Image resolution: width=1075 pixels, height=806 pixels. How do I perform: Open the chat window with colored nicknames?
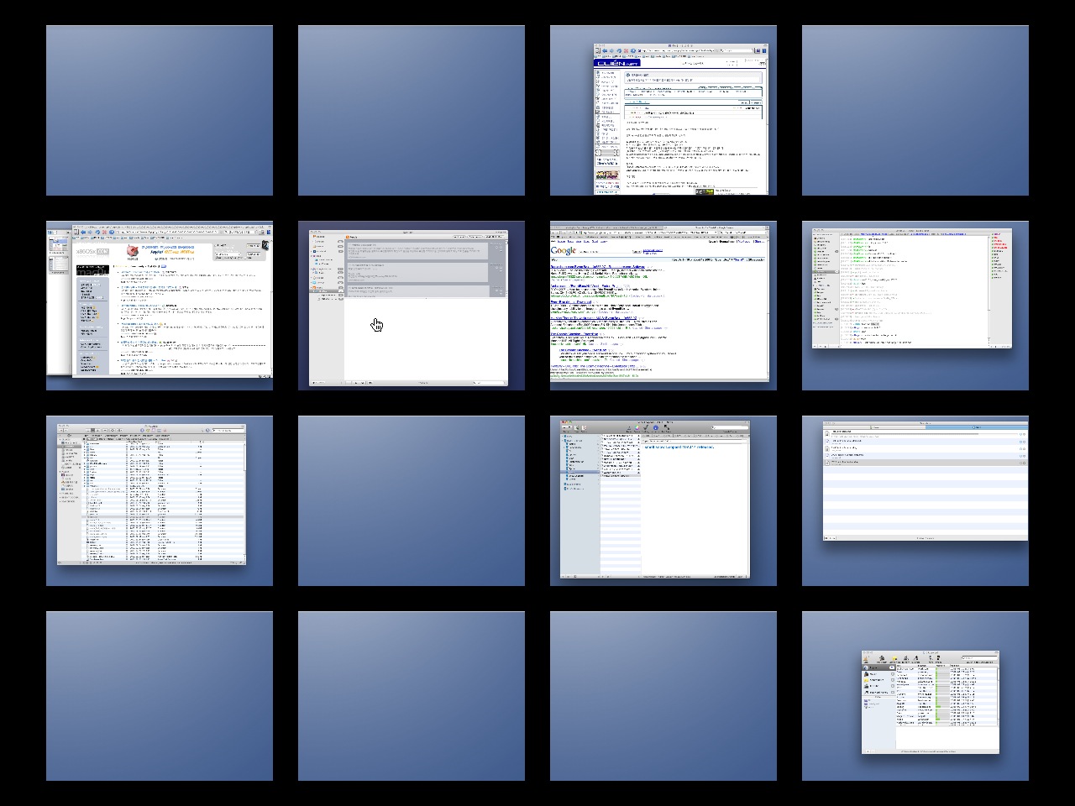tap(912, 288)
